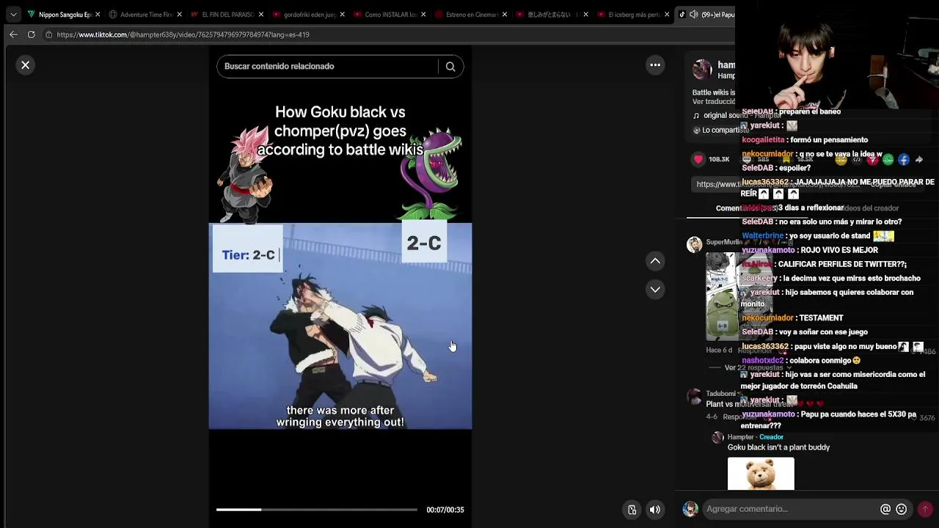Close the 'Como INSTALAR' tab

pos(423,15)
